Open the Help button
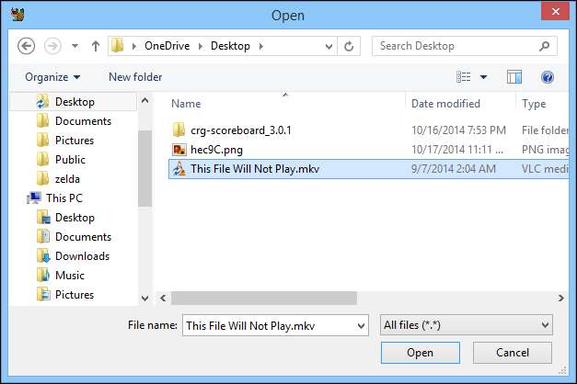This screenshot has height=384, width=577. click(548, 77)
